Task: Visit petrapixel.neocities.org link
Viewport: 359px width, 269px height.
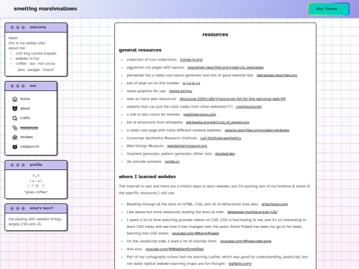Action: pyautogui.click(x=277, y=75)
